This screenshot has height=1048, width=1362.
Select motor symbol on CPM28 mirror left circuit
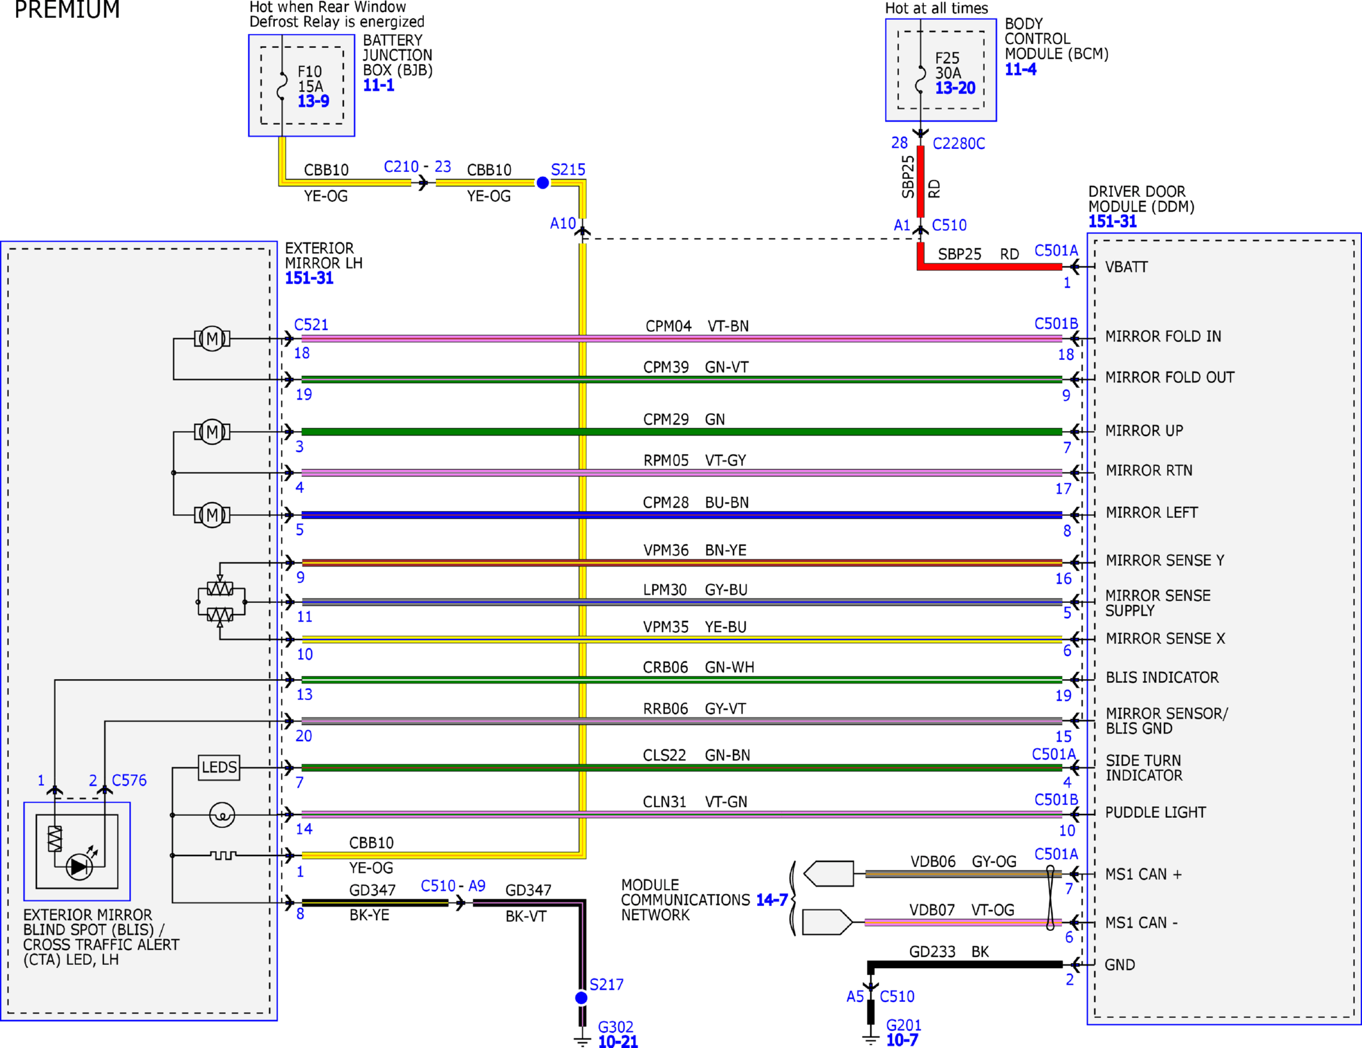[x=212, y=515]
